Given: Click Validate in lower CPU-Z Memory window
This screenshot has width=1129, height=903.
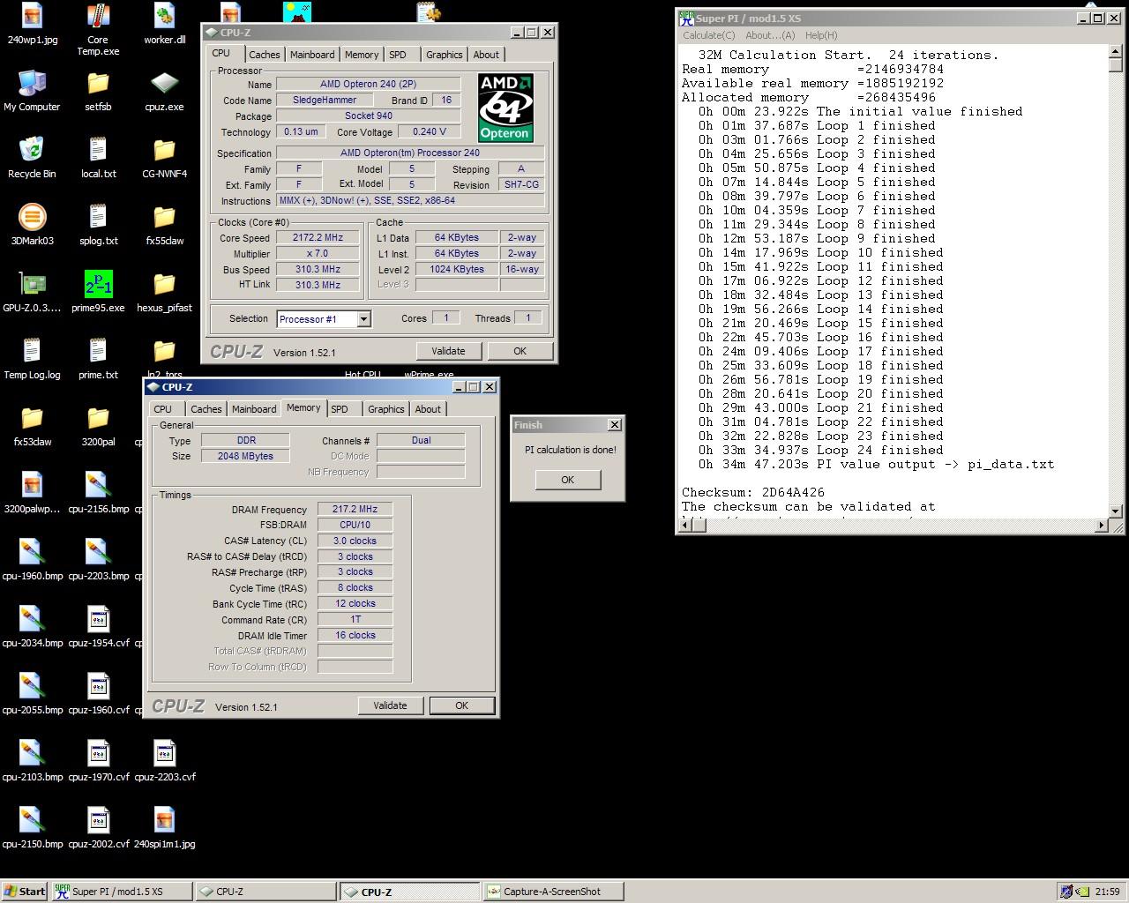Looking at the screenshot, I should coord(390,705).
